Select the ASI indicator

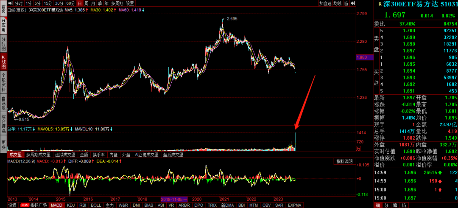click(x=161, y=205)
